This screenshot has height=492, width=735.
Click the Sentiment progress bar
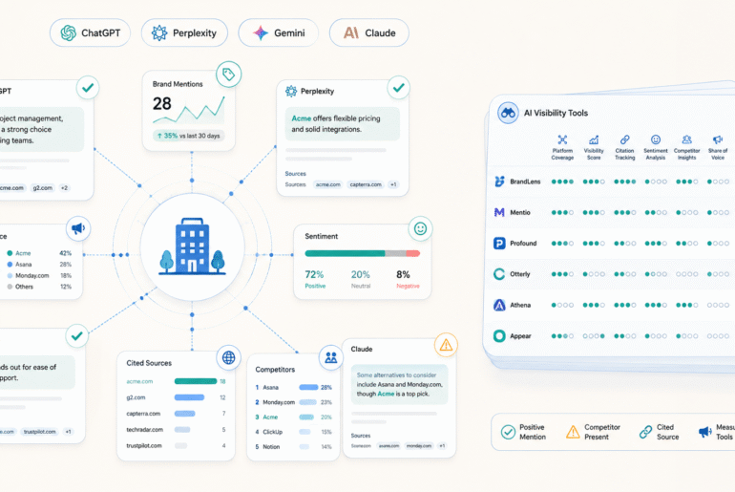(363, 254)
